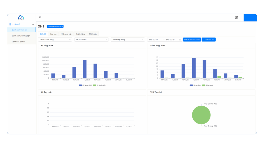Image resolution: width=264 pixels, height=148 pixels.
Task: Toggle the sidebar collapse hamburger icon
Action: 40,17
